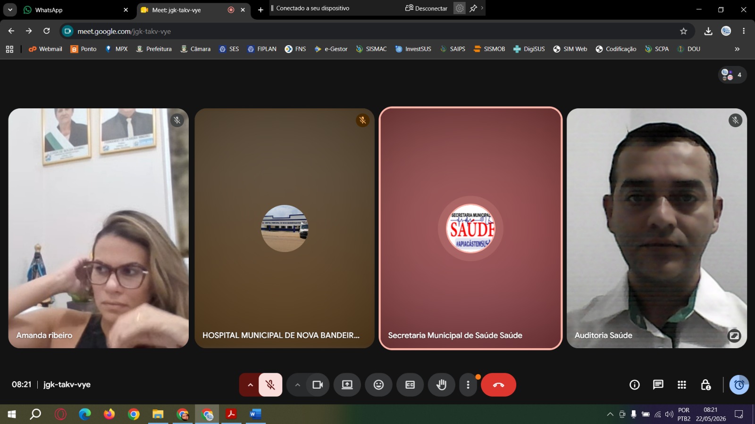755x424 pixels.
Task: Open the e-Gestor bookmark
Action: (331, 49)
